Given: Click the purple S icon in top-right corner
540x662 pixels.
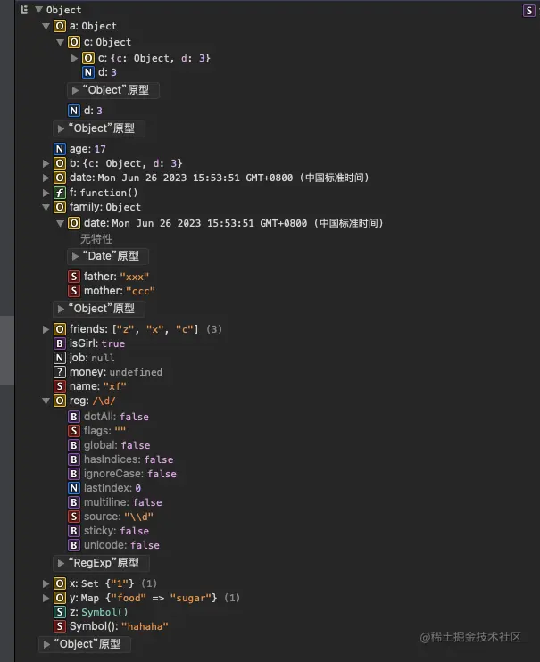Looking at the screenshot, I should click(x=529, y=11).
